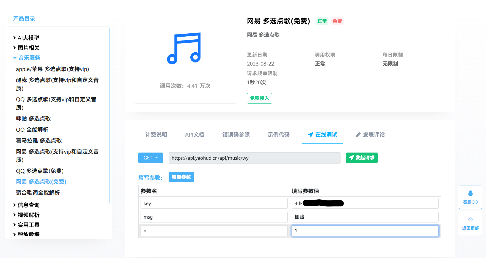Viewport: 486px width, 258px height.
Task: Click the 网易 多选点歌(免费) page title
Action: coord(279,21)
